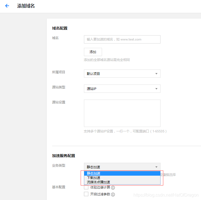The height and width of the screenshot is (200, 201).
Task: Click the 源站类型 field label
Action: tap(59, 87)
